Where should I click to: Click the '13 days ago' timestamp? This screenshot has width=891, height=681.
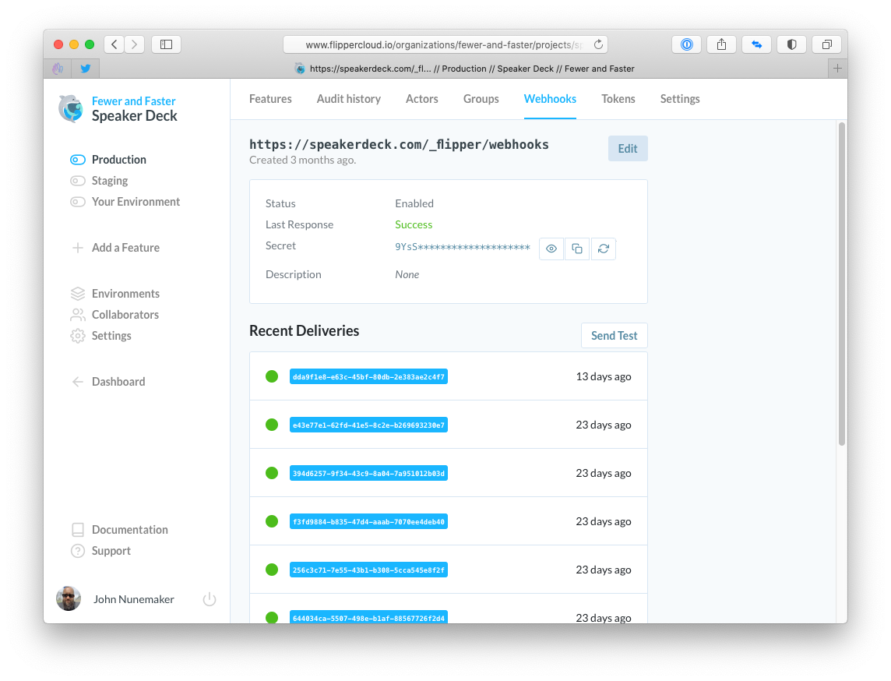click(604, 376)
